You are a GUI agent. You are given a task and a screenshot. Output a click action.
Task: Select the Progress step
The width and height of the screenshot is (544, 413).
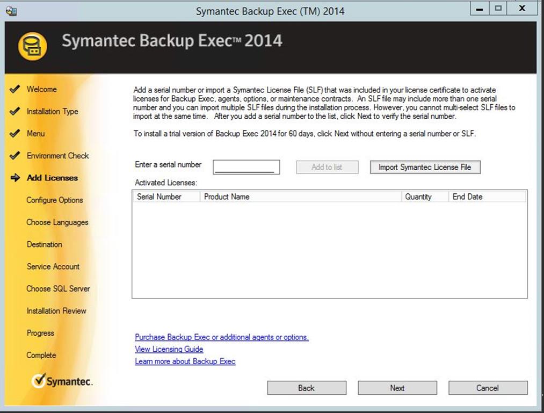pos(40,333)
